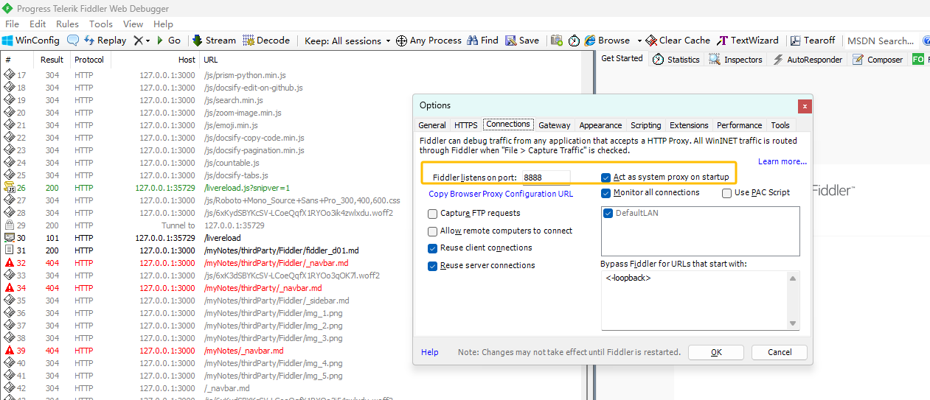Launch Browse with Internet Explorer icon
This screenshot has height=400, width=930.
(607, 41)
